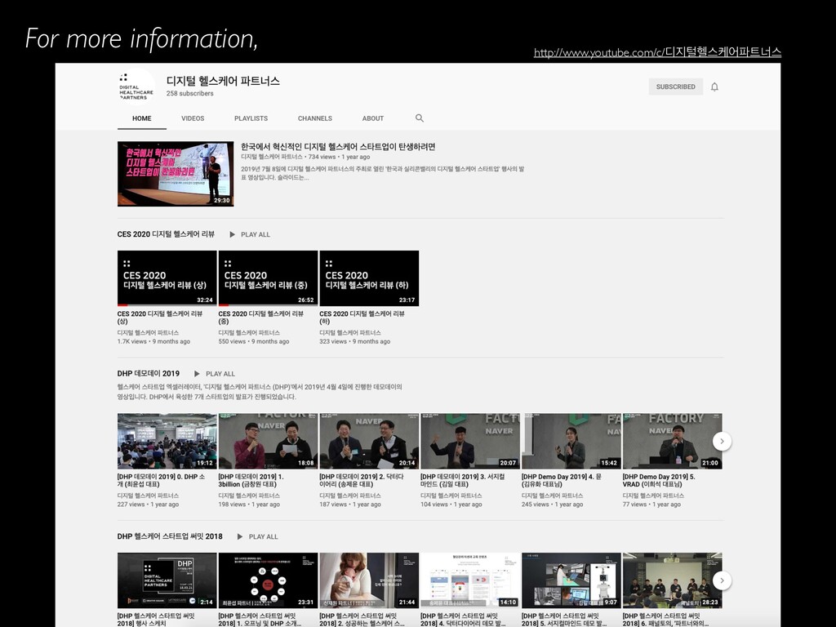Open CES 2020 리뷰 (중) thumbnail

[x=268, y=278]
